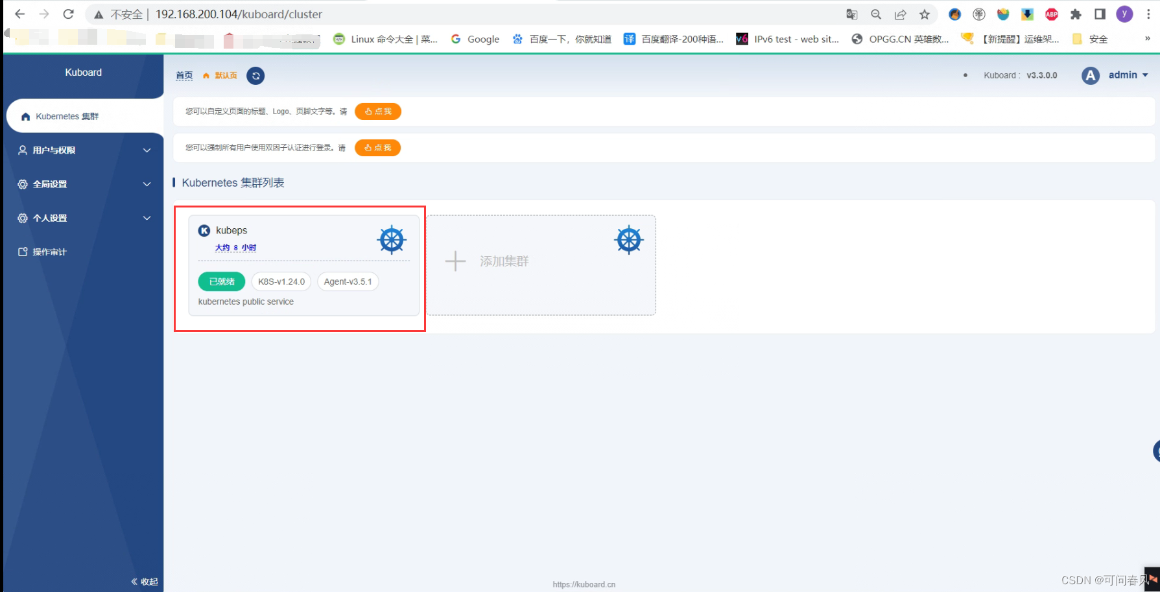The height and width of the screenshot is (592, 1160).
Task: Click the 大约 8 小时 timestamp
Action: 235,248
